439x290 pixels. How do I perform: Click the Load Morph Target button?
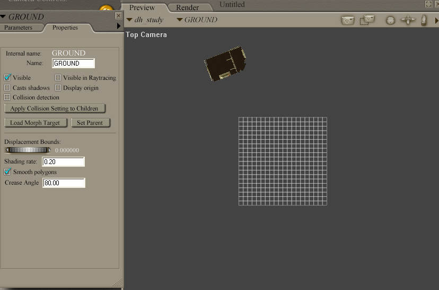click(36, 123)
